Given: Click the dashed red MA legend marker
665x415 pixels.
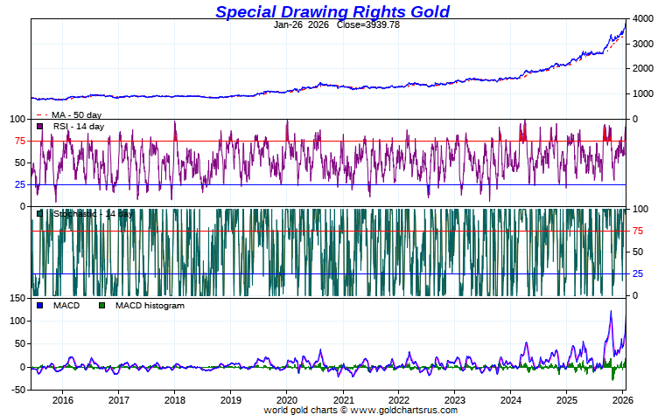Looking at the screenshot, I should tap(40, 115).
